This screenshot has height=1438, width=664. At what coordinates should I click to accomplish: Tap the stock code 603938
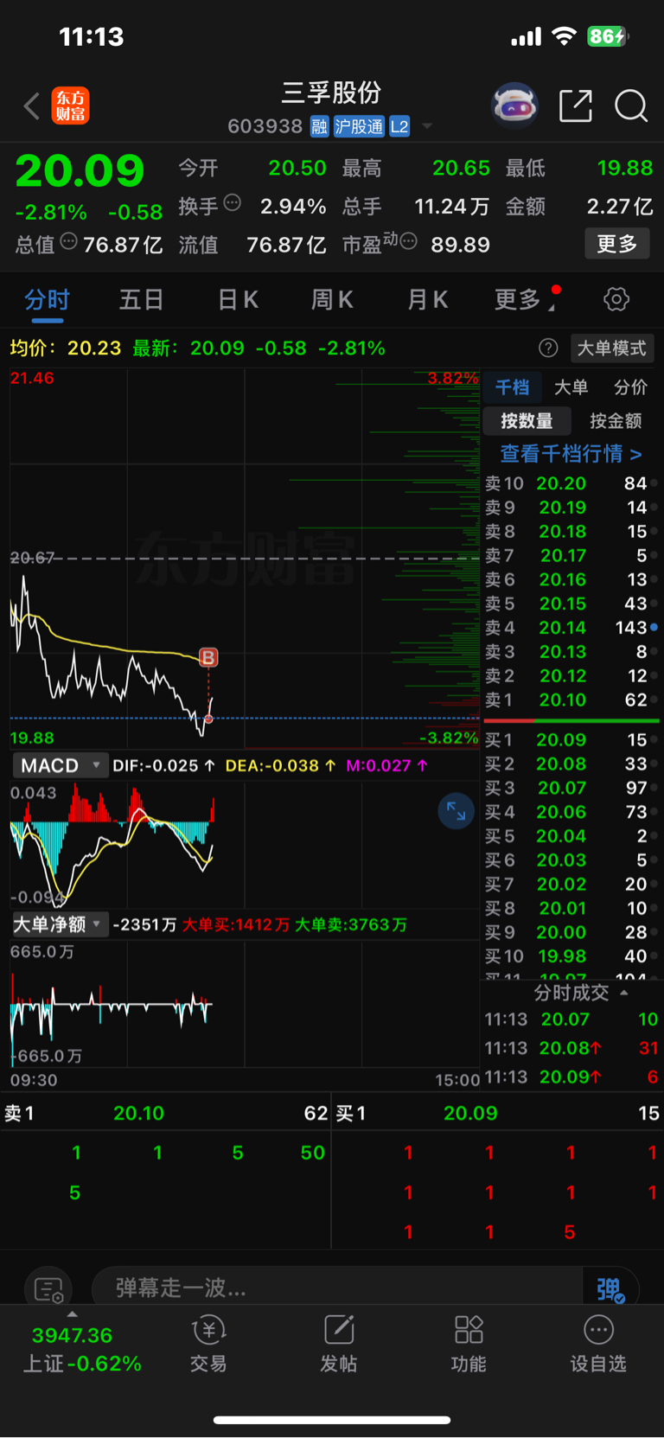[x=265, y=127]
